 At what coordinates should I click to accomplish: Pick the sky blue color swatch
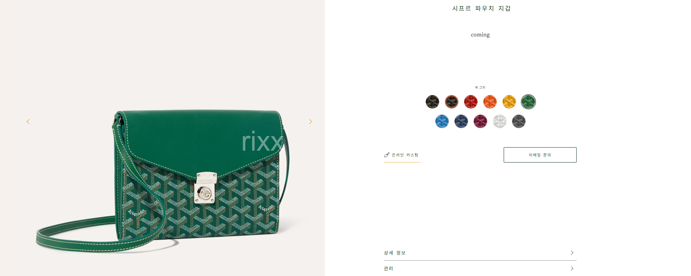(442, 122)
